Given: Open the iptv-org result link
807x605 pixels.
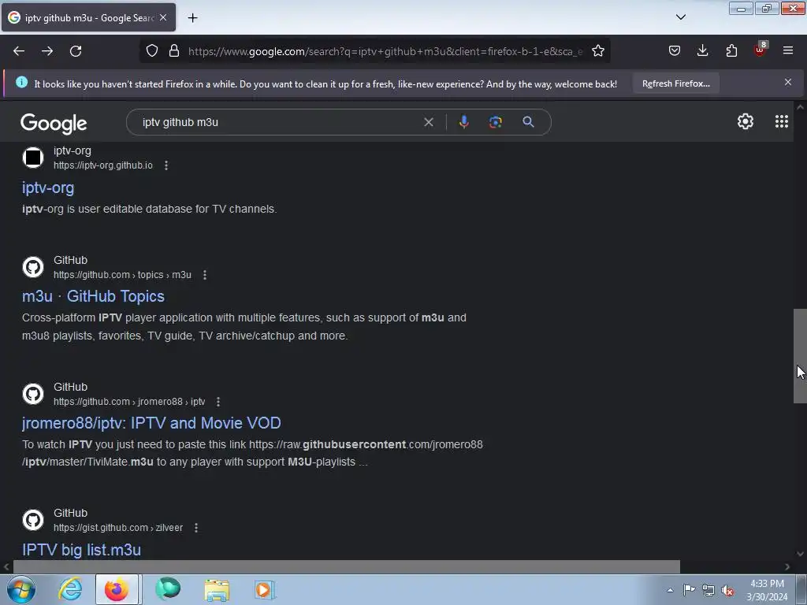Looking at the screenshot, I should (48, 187).
